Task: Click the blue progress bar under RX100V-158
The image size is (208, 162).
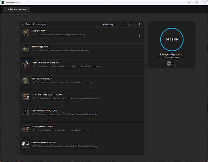Action: (26, 59)
